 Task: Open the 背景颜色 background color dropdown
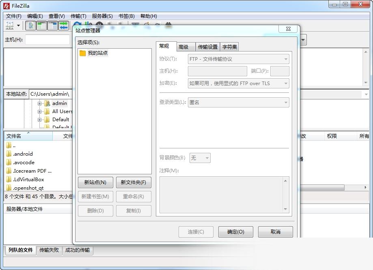click(x=200, y=158)
